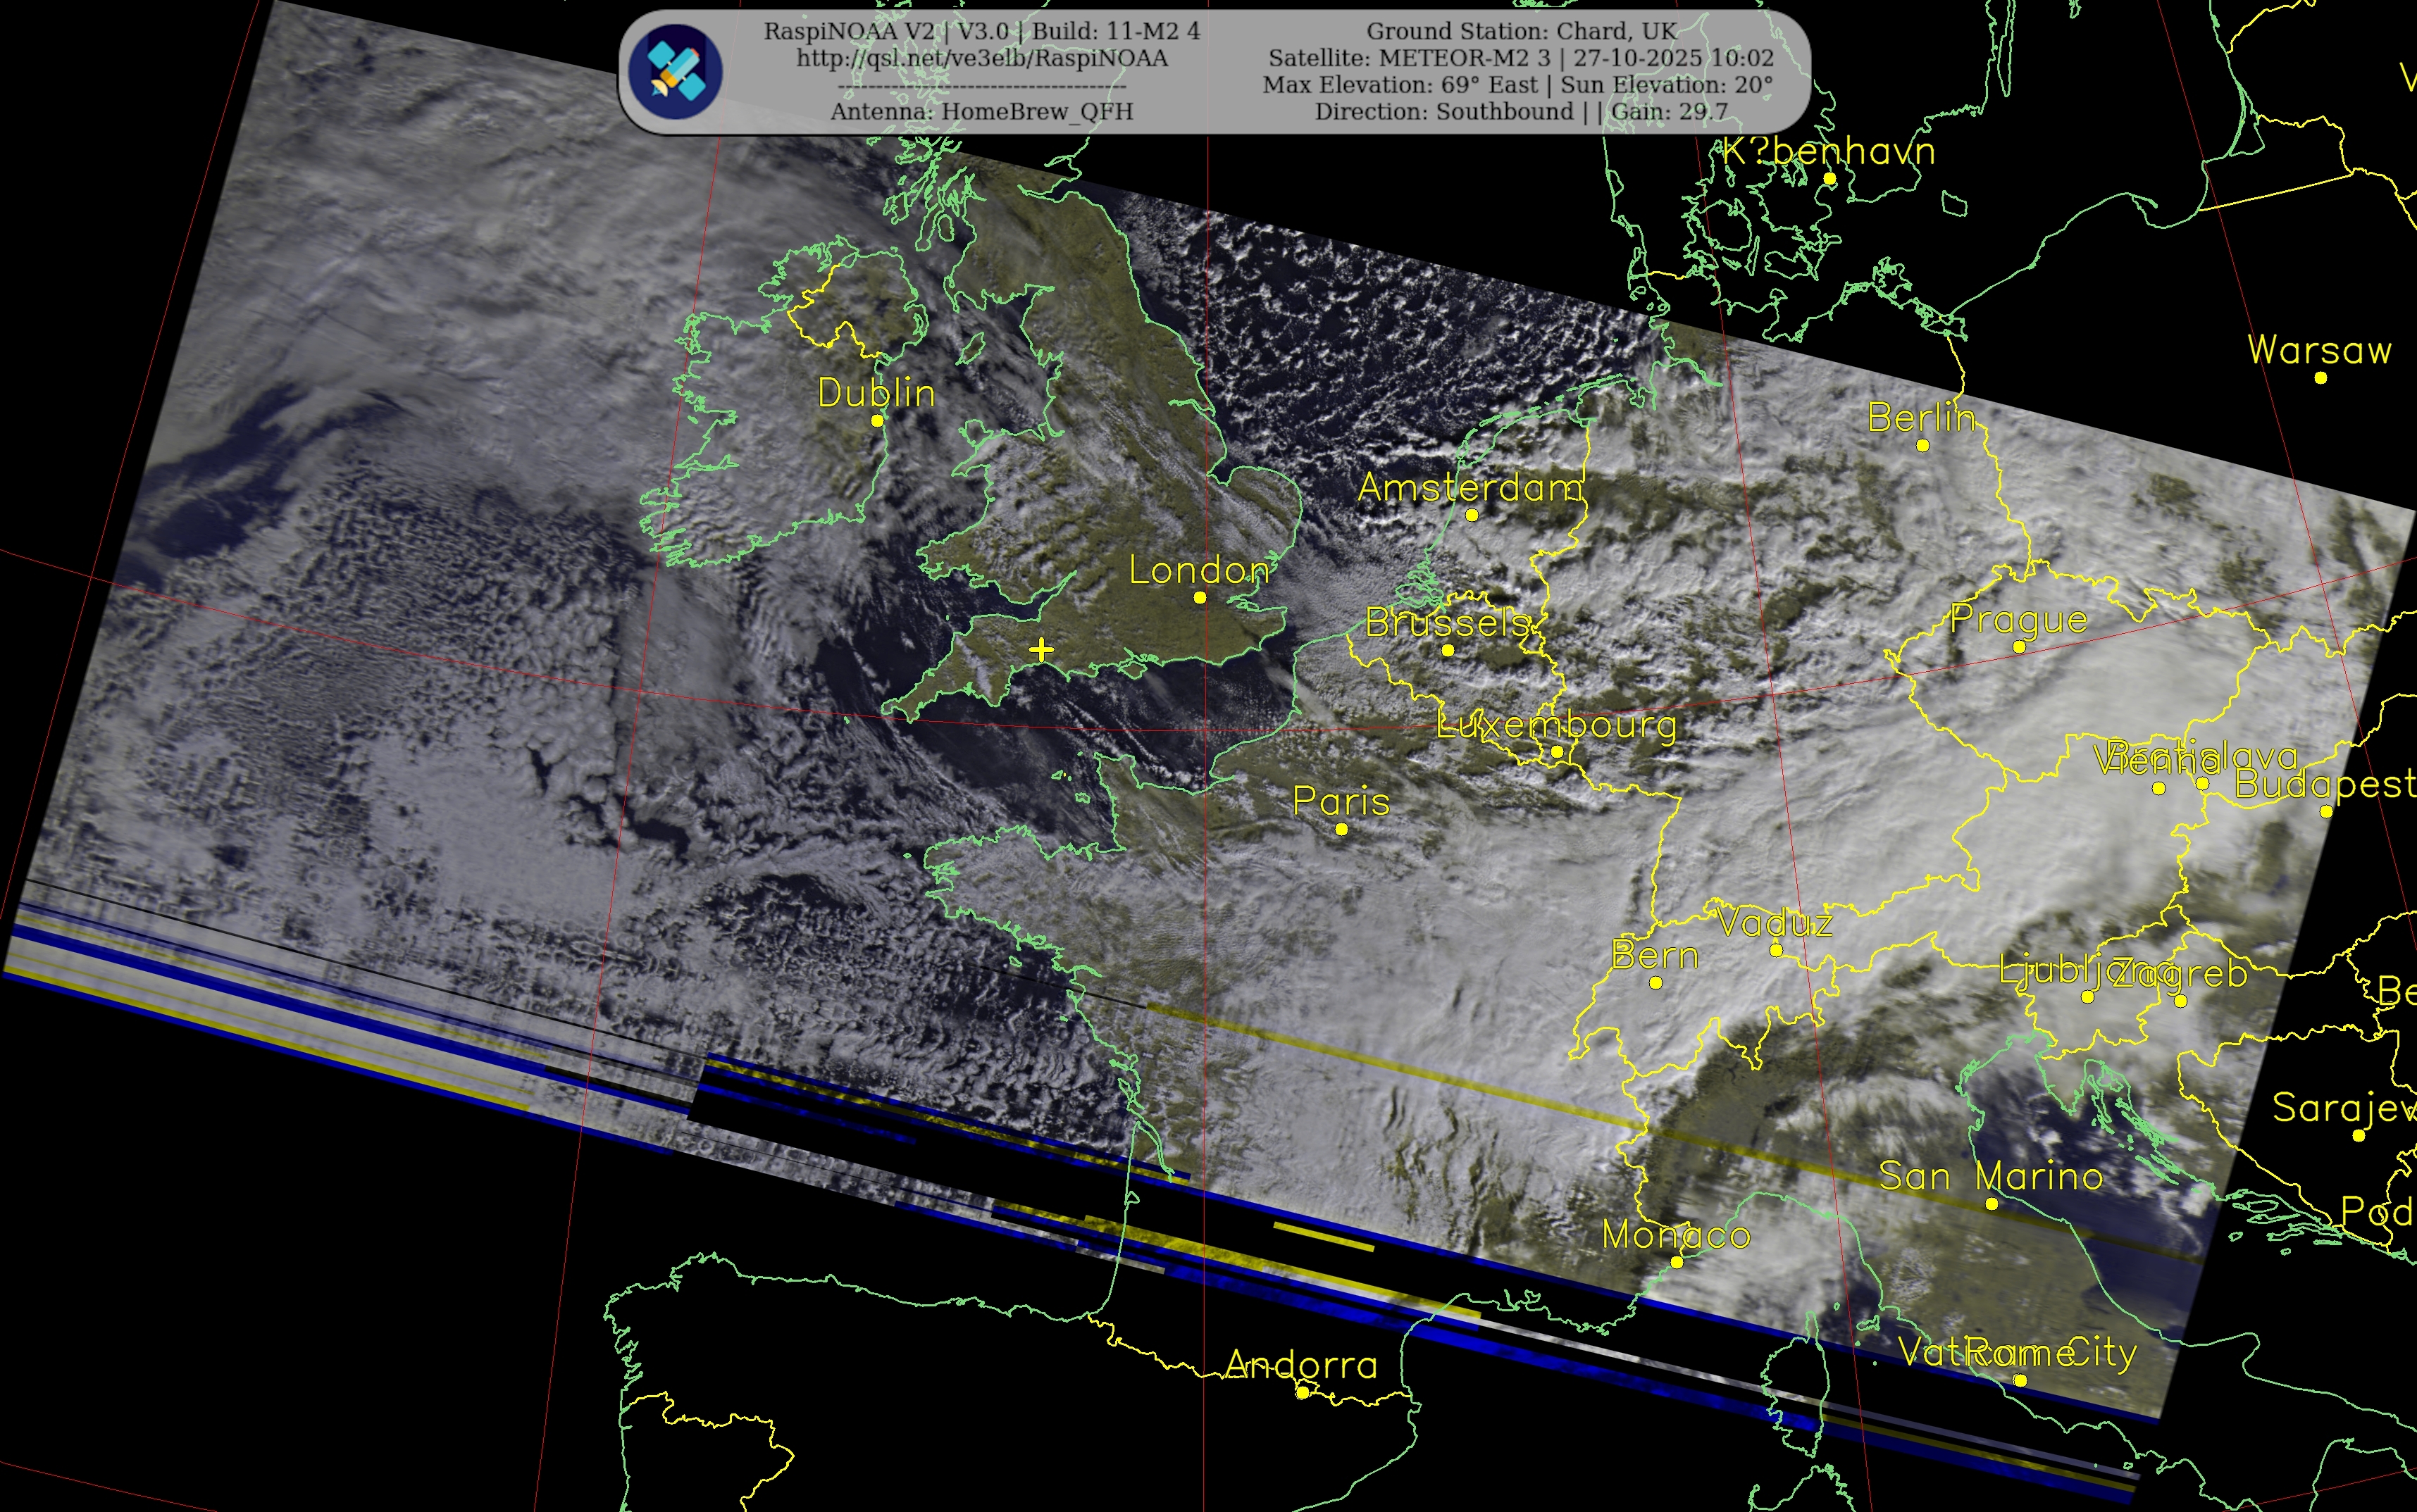Viewport: 2417px width, 1512px height.
Task: Click the Paris city marker dot
Action: 1342,829
